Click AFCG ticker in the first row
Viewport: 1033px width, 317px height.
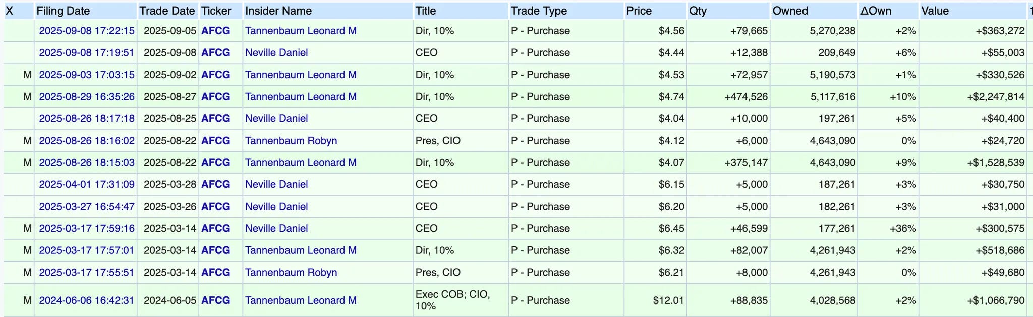216,31
